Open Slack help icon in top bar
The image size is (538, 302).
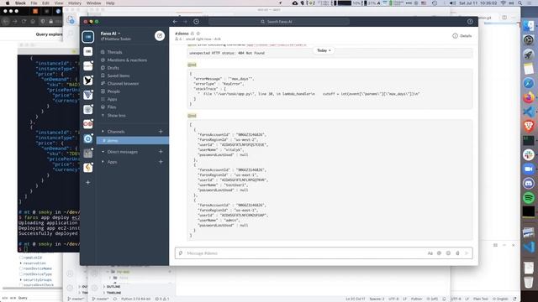point(470,22)
